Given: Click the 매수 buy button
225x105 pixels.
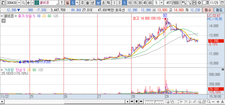Looking at the screenshot, I should click(x=208, y=10).
